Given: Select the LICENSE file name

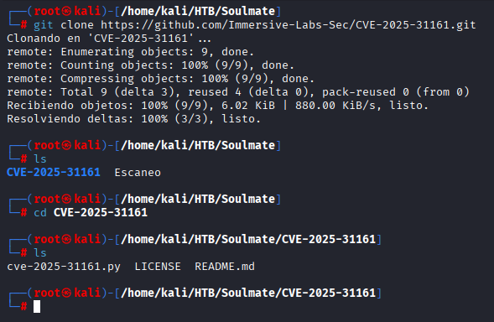Looking at the screenshot, I should coord(158,267).
